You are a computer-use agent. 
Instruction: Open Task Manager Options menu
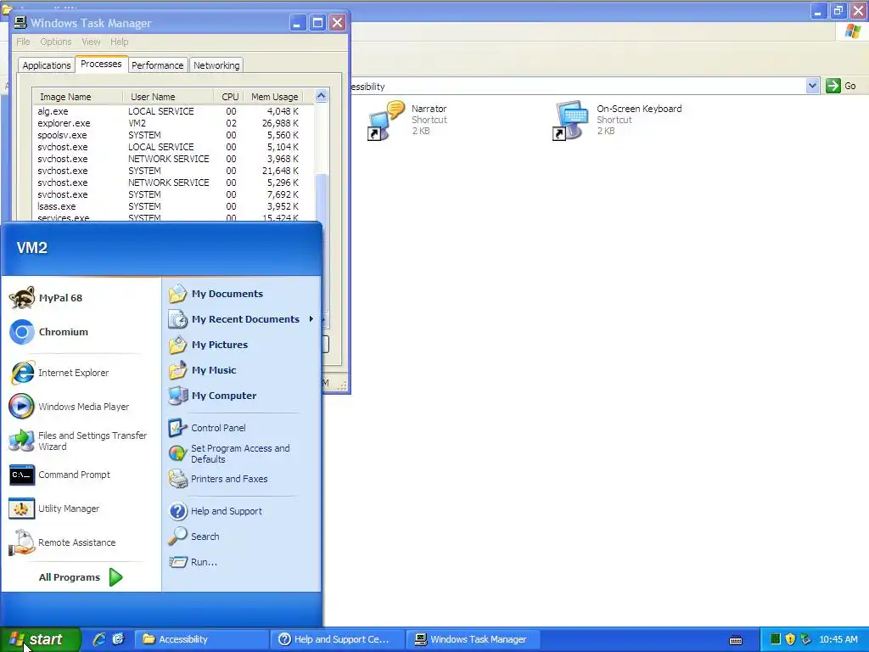click(55, 42)
